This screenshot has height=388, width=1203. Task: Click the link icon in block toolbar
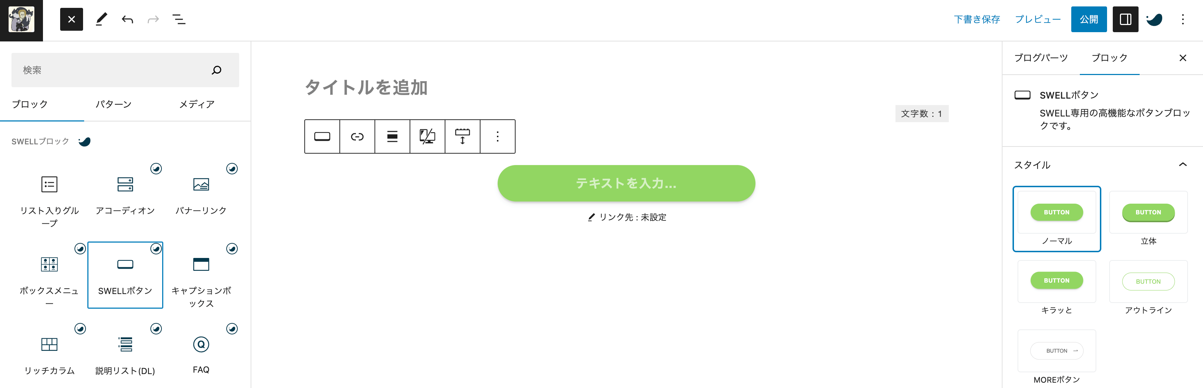pos(357,136)
